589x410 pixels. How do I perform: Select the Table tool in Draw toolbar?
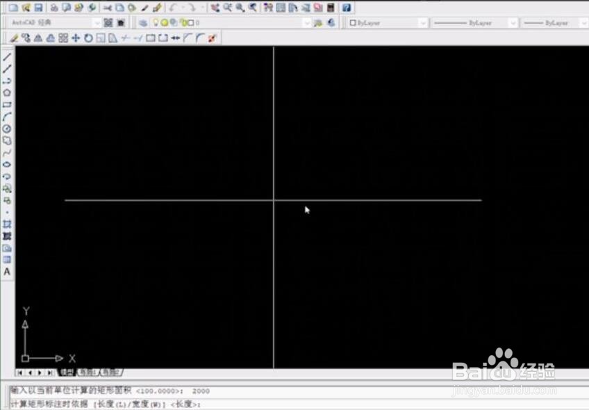(7, 260)
